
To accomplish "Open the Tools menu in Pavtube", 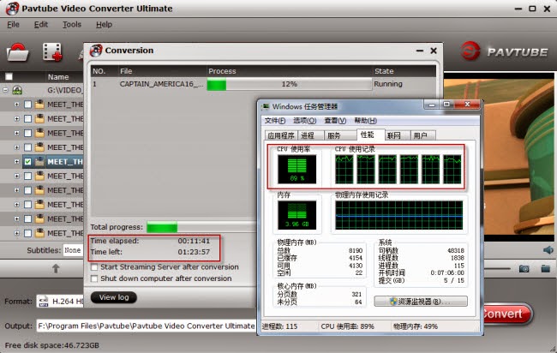I will point(72,25).
